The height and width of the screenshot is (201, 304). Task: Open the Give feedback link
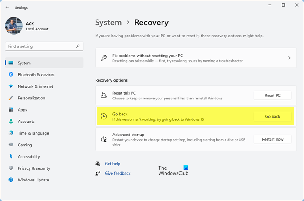pyautogui.click(x=117, y=173)
